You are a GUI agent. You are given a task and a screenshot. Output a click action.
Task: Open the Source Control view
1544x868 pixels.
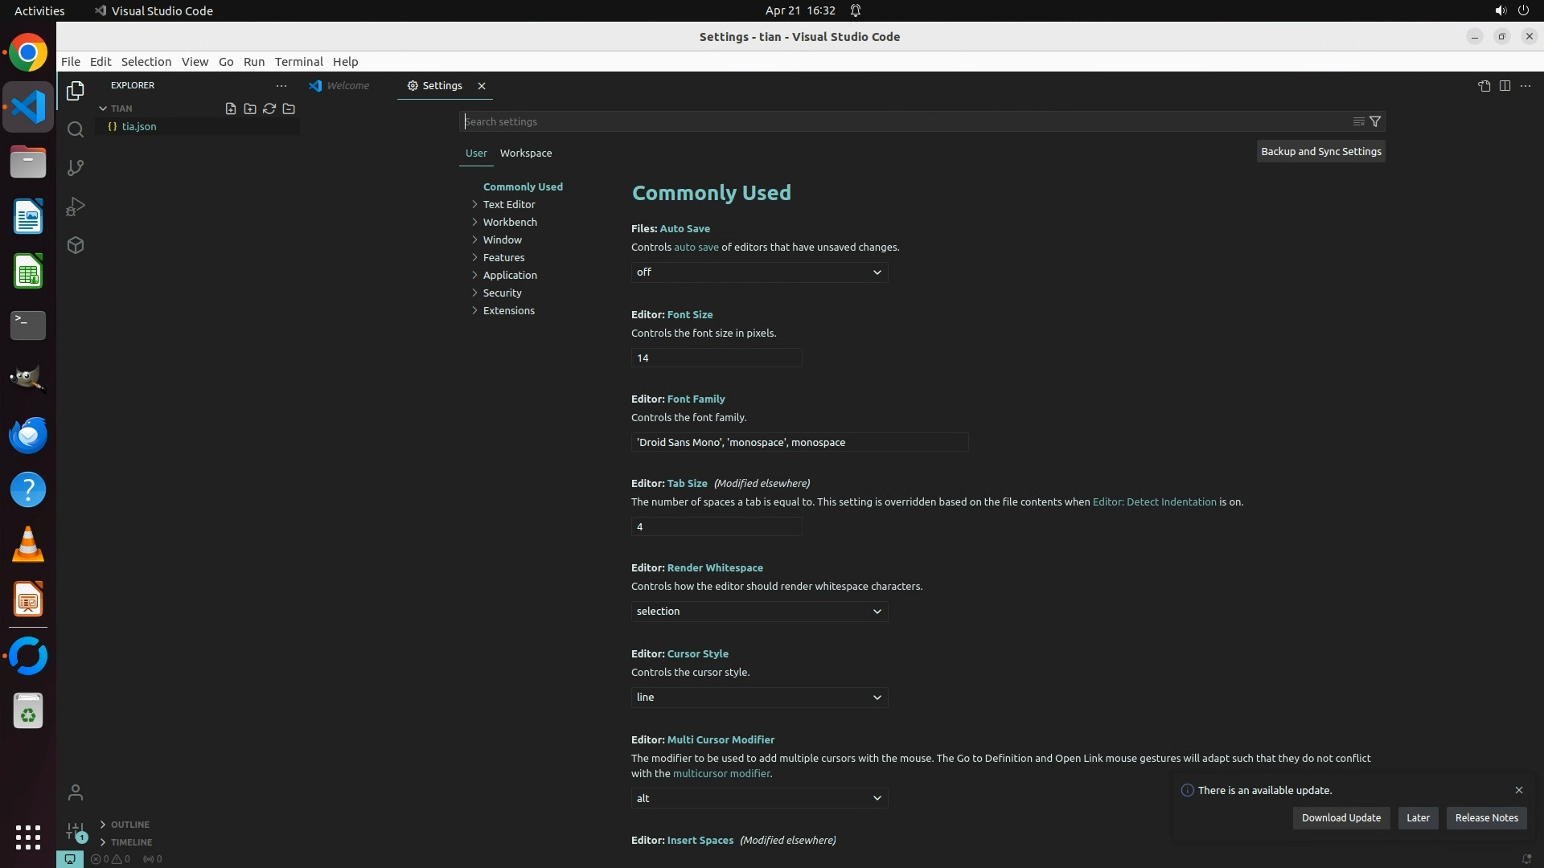click(x=76, y=168)
